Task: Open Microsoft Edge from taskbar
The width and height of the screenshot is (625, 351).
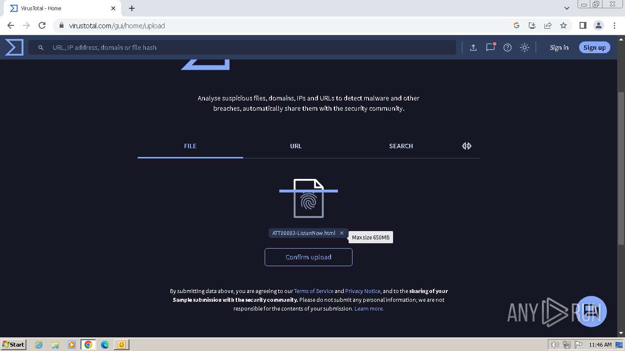Action: 105,345
